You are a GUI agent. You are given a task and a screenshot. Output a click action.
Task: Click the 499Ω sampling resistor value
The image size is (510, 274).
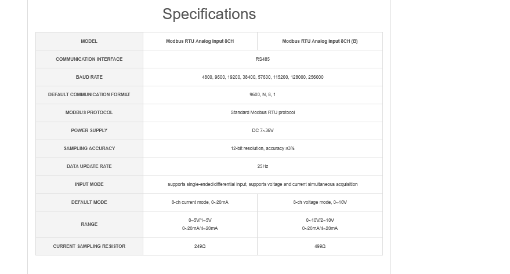point(320,246)
